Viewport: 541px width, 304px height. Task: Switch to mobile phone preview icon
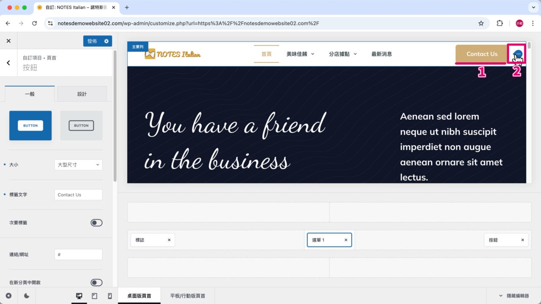click(110, 296)
